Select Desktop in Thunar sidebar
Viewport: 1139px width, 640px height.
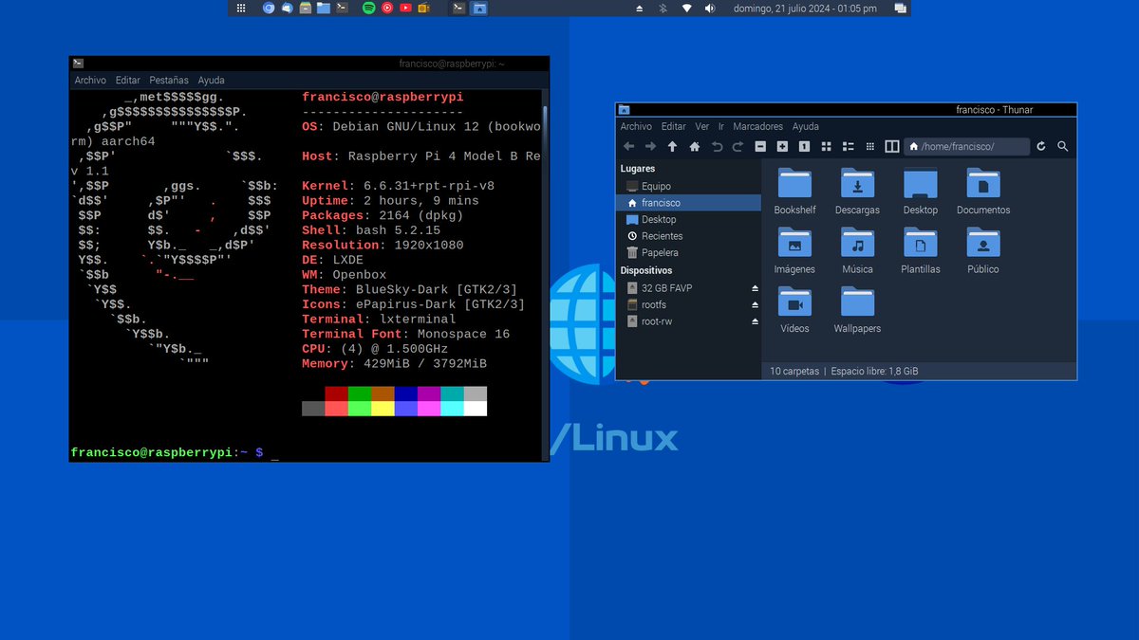tap(688, 219)
